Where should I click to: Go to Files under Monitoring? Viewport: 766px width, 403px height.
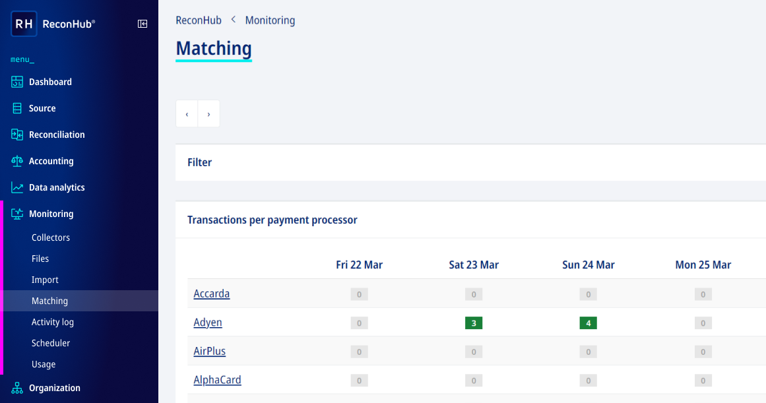pyautogui.click(x=40, y=259)
